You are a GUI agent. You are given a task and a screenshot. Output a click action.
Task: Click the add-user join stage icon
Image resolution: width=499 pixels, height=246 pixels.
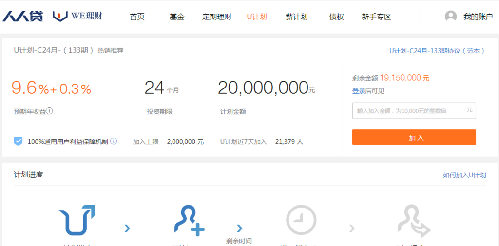coord(190,221)
